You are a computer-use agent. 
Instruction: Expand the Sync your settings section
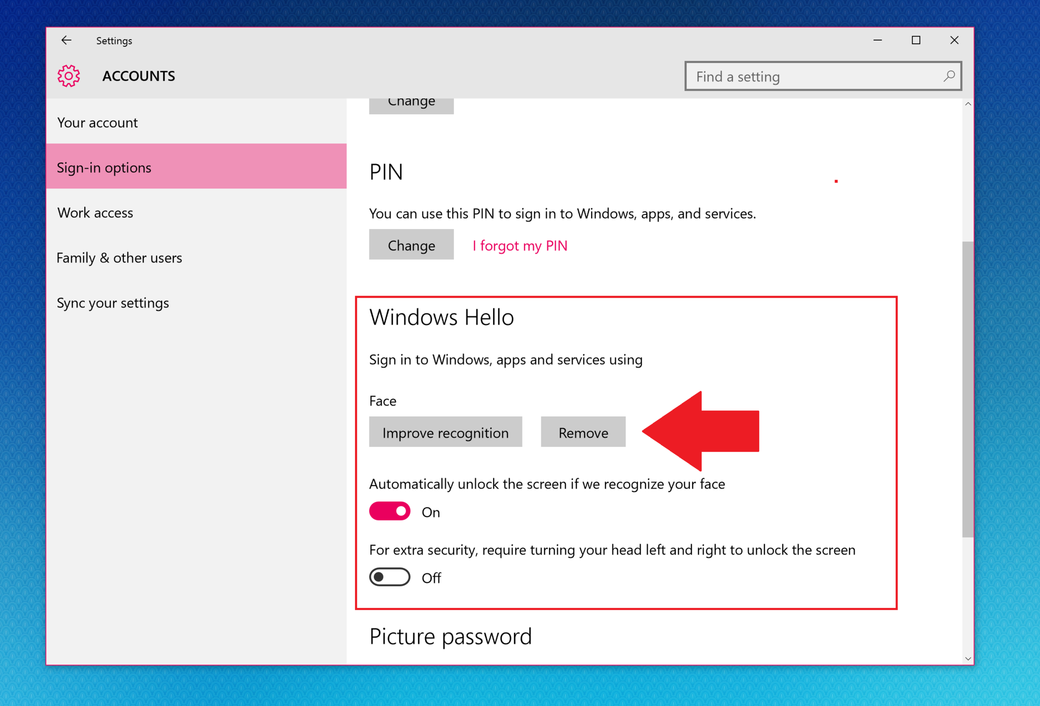pyautogui.click(x=113, y=302)
